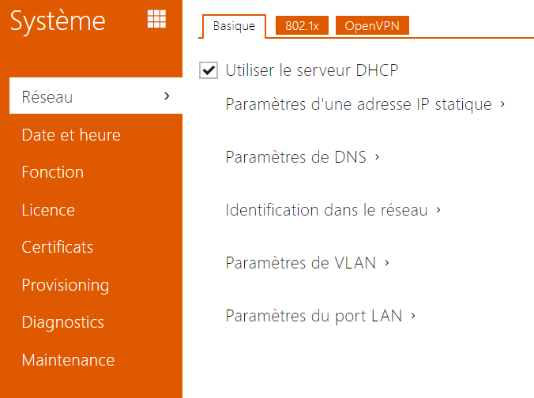This screenshot has height=398, width=534.
Task: Expand Paramètres d'une adresse IP statique
Action: (x=365, y=104)
